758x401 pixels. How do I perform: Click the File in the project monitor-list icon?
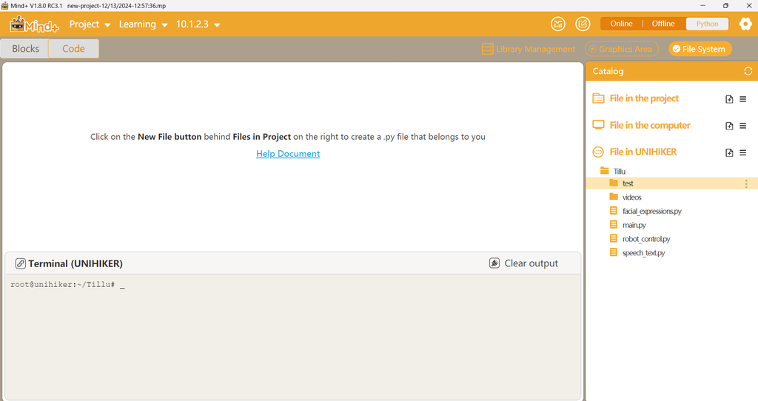(x=598, y=98)
